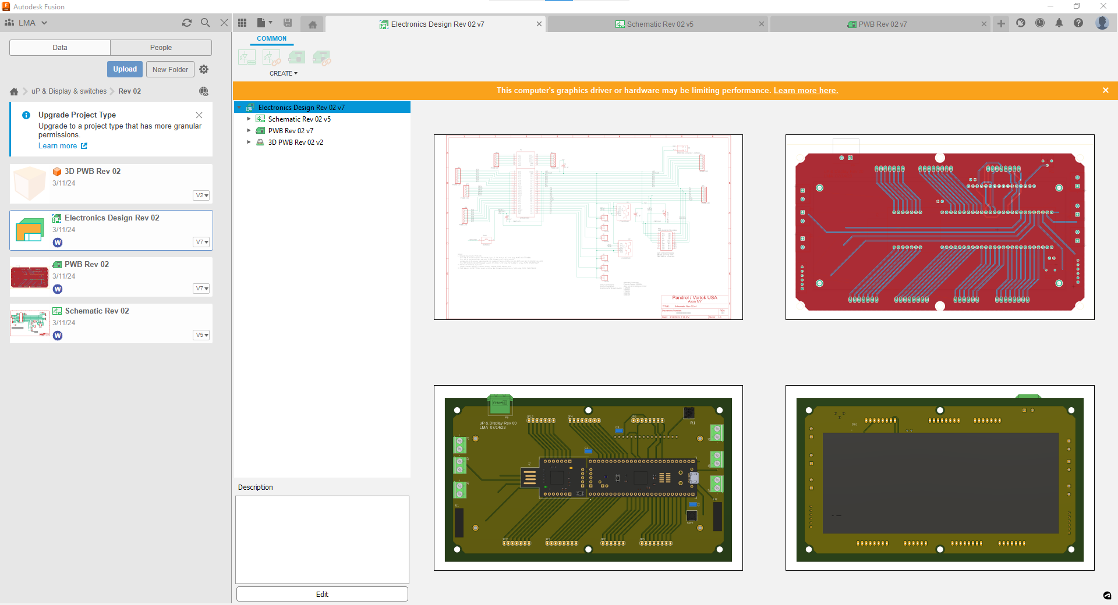Viewport: 1118px width, 605px height.
Task: Switch to the People tab
Action: point(161,47)
